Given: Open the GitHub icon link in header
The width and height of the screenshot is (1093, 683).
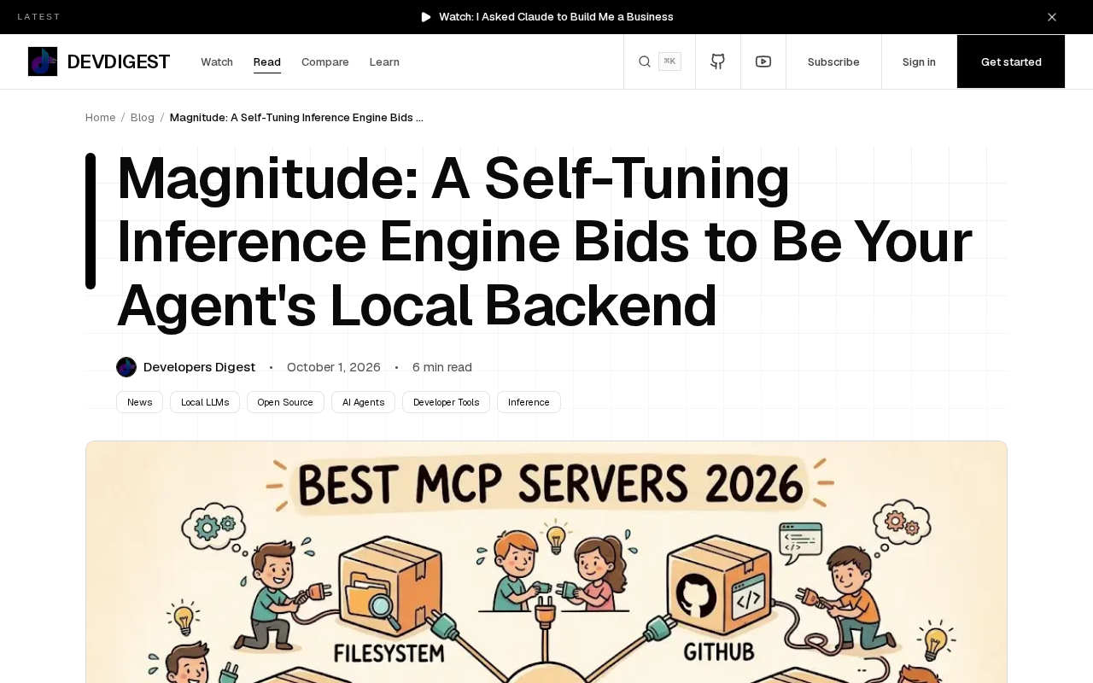Looking at the screenshot, I should [718, 61].
